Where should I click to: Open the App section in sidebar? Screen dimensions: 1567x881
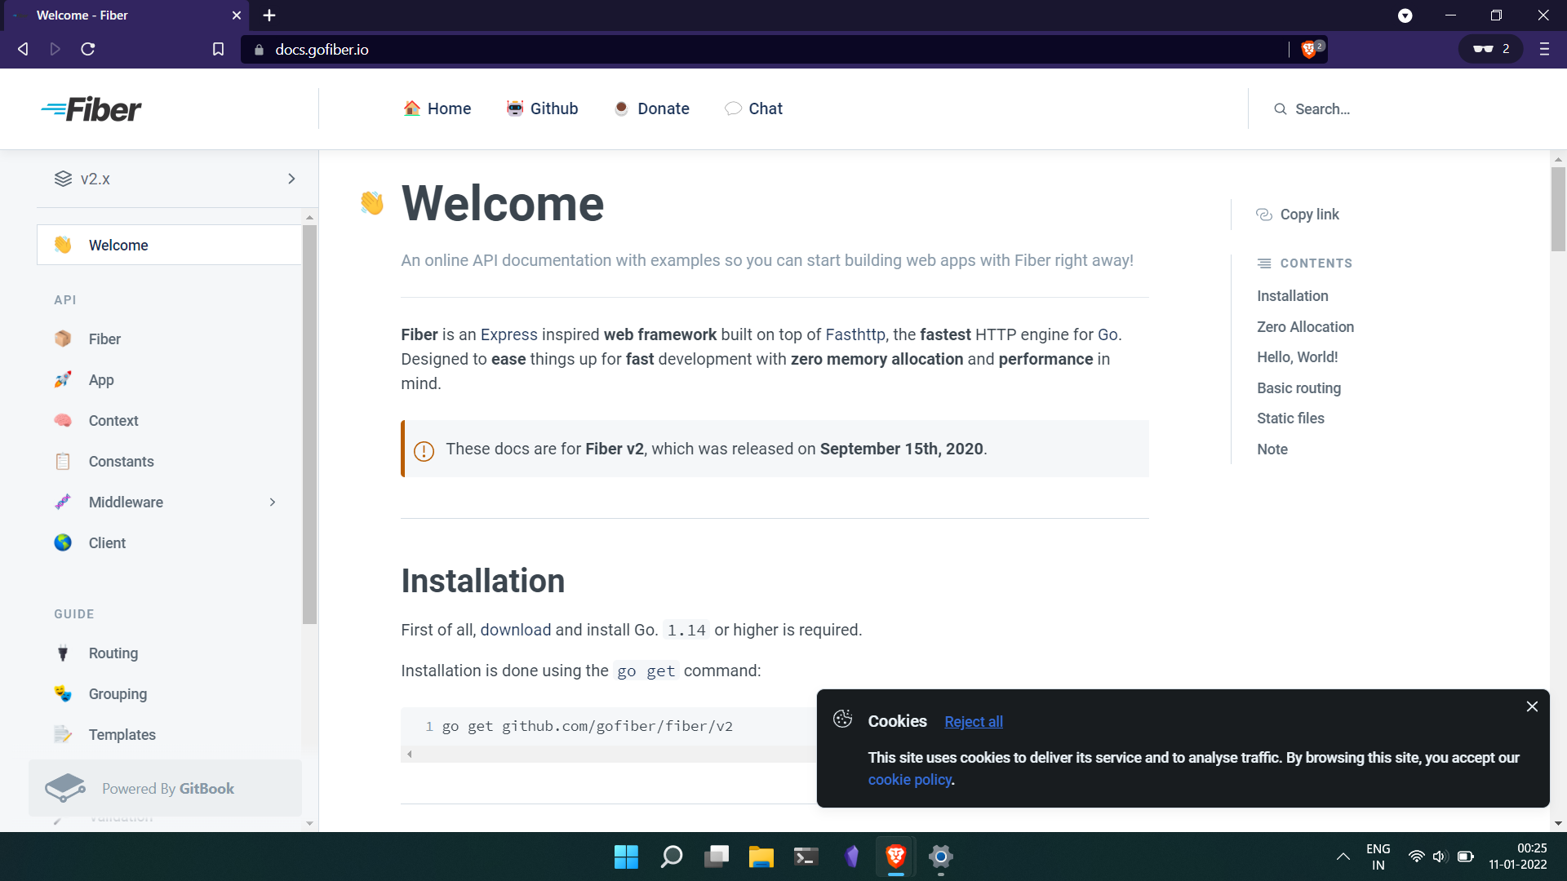click(x=100, y=380)
